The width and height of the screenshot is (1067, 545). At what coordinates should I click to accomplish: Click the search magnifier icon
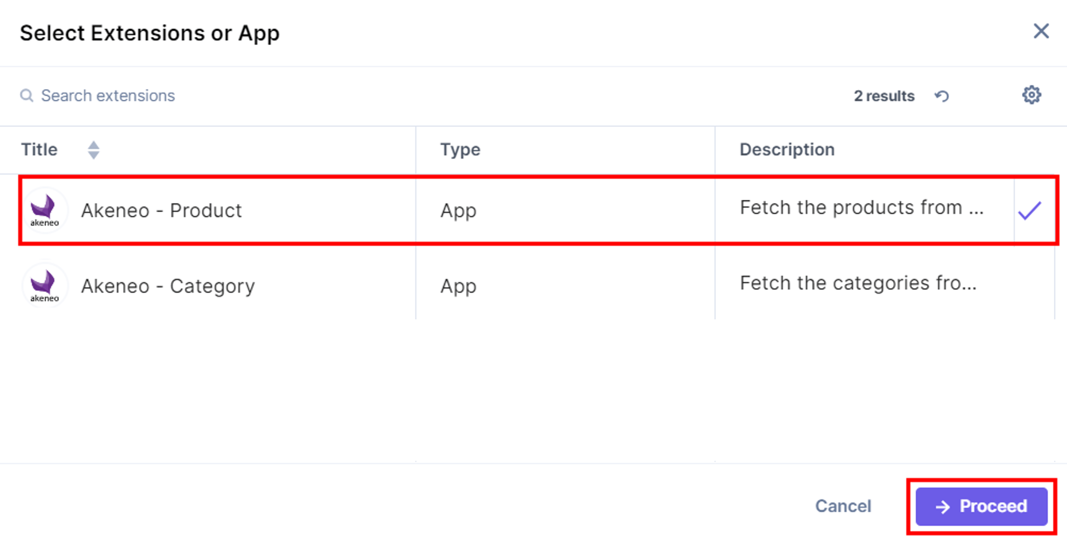point(27,96)
